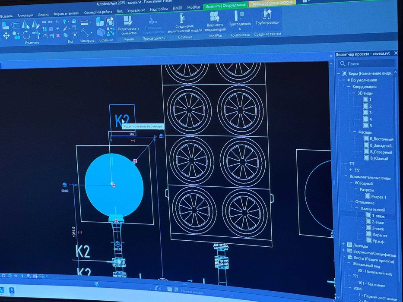Select the Array tool icon
Screen dimensions: 403x302
point(44,29)
